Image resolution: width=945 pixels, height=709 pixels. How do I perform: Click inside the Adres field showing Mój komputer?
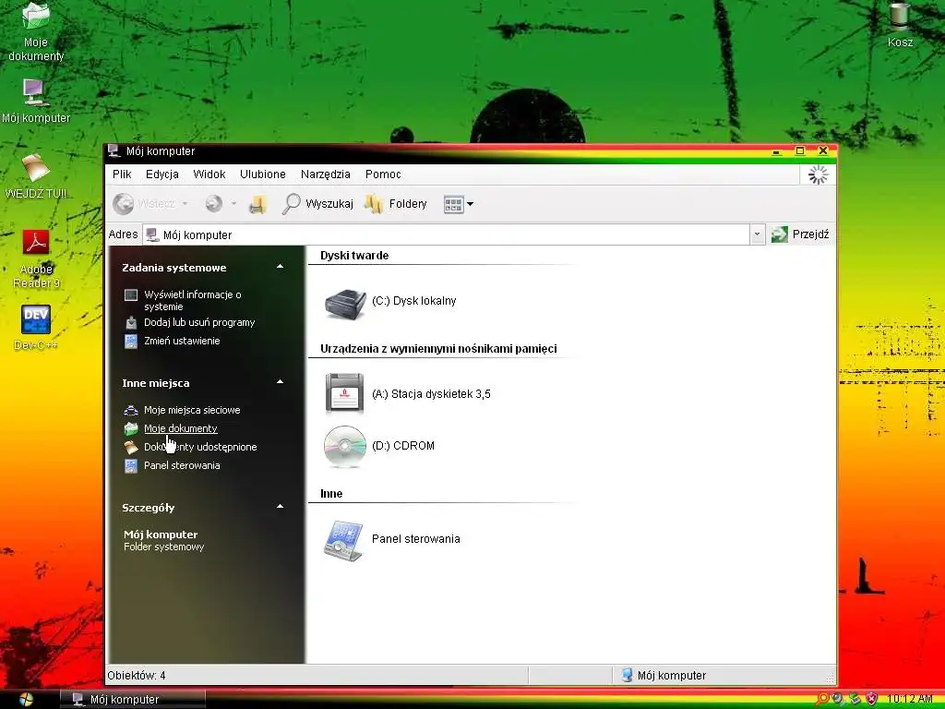tap(446, 234)
